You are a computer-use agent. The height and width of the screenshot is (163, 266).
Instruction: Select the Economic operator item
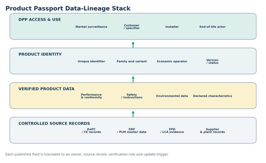click(x=172, y=61)
